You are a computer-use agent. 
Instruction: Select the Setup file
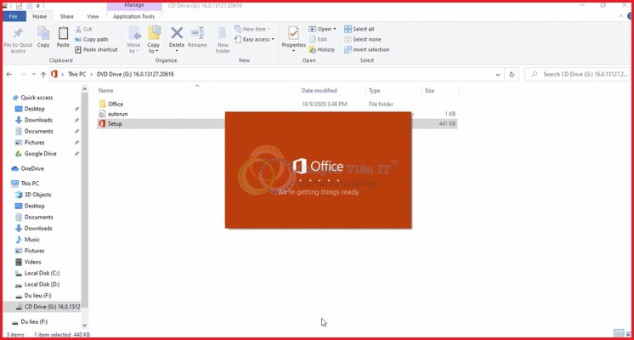point(115,124)
